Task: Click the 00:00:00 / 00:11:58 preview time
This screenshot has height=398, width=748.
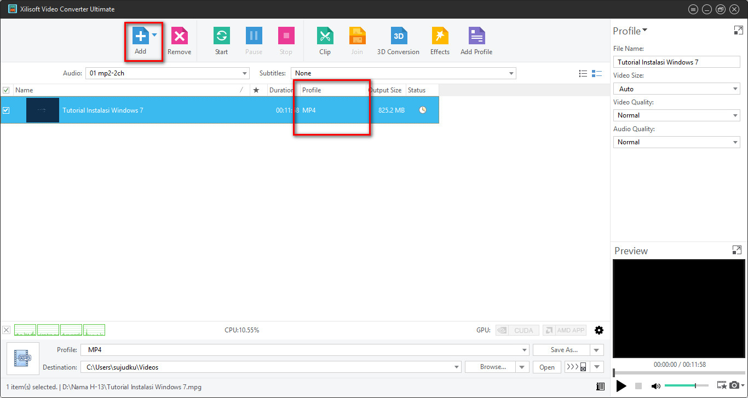Action: click(680, 365)
